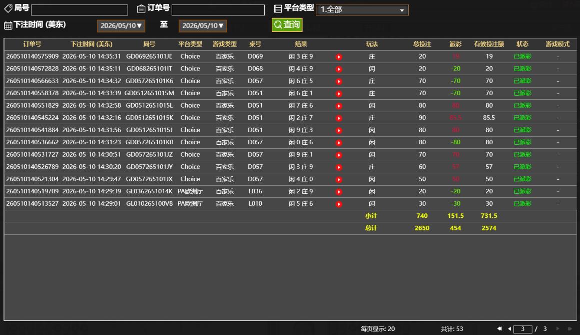Click the 派彩 column header
The width and height of the screenshot is (580, 335).
(455, 44)
